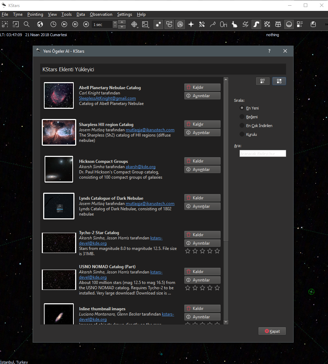The height and width of the screenshot is (364, 328).
Task: Click the dialog help question mark button
Action: click(x=269, y=51)
